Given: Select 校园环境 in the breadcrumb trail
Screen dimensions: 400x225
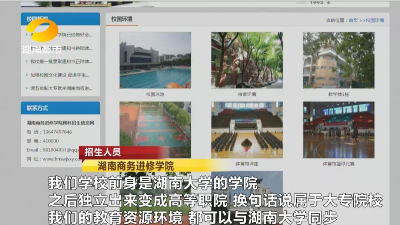Looking at the screenshot, I should pyautogui.click(x=375, y=20).
